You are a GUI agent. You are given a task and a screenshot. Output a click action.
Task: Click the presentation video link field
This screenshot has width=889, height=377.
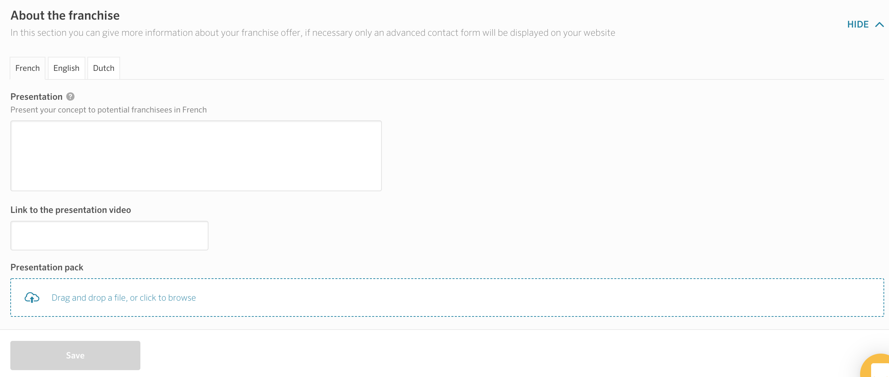pos(109,236)
